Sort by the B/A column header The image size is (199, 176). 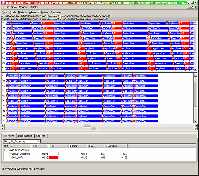(17, 146)
